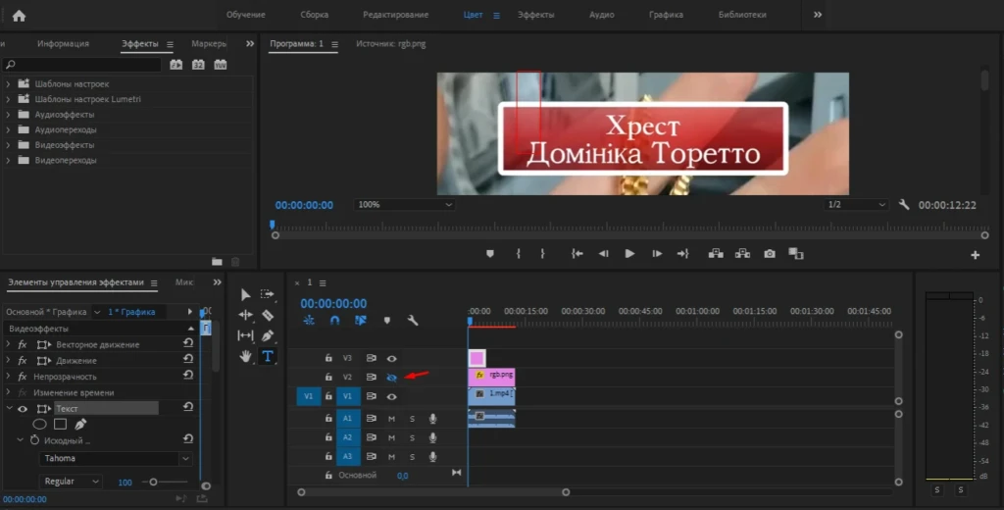Screen dimensions: 1004x510
Task: Mute audio track A1
Action: point(391,419)
